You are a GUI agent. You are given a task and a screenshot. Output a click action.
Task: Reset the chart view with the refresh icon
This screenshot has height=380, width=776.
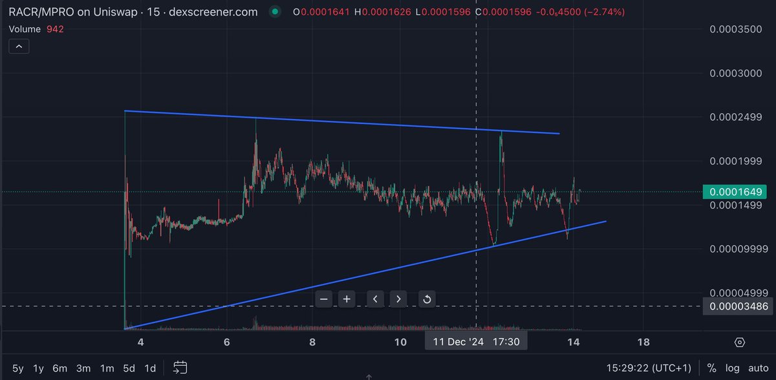point(426,299)
